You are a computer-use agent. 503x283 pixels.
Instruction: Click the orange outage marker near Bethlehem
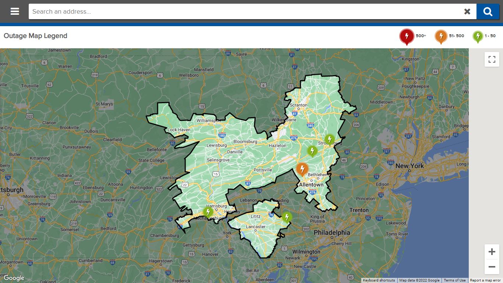click(x=302, y=170)
